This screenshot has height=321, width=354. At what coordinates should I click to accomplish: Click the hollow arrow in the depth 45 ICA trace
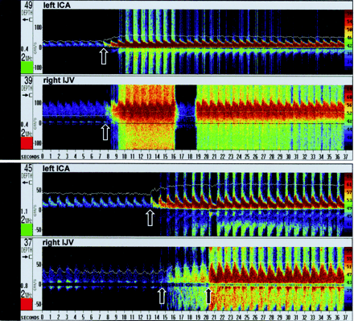[x=150, y=217]
